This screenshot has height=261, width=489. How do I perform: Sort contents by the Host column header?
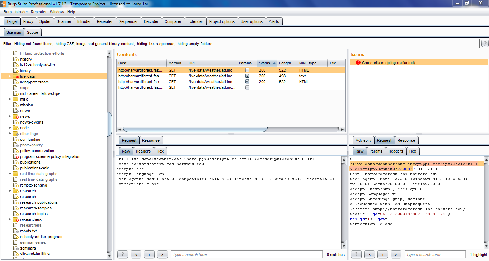tap(142, 63)
